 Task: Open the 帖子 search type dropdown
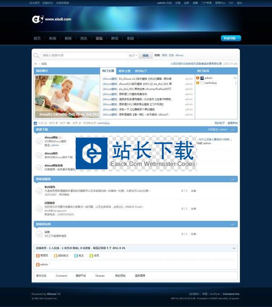pyautogui.click(x=133, y=55)
